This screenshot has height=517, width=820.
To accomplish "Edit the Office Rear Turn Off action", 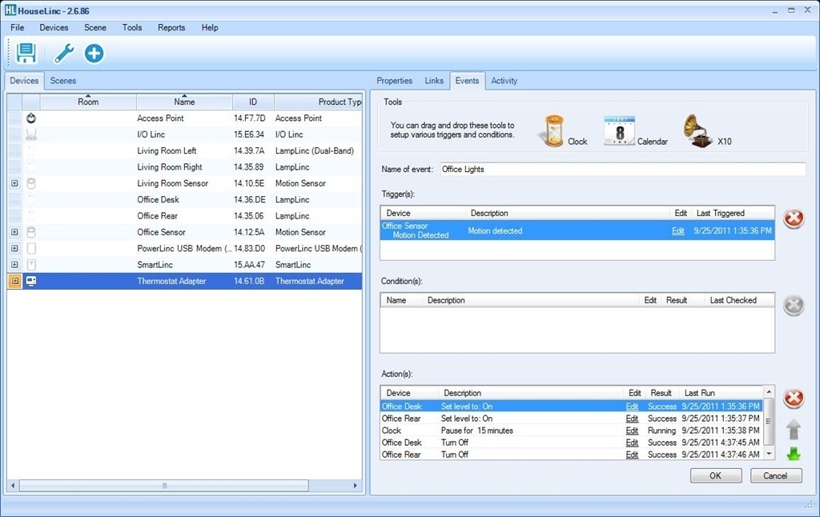I will pos(632,455).
